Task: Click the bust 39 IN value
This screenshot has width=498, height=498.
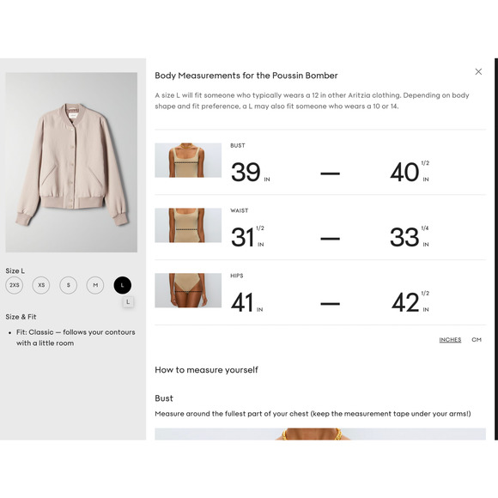Action: pos(250,172)
